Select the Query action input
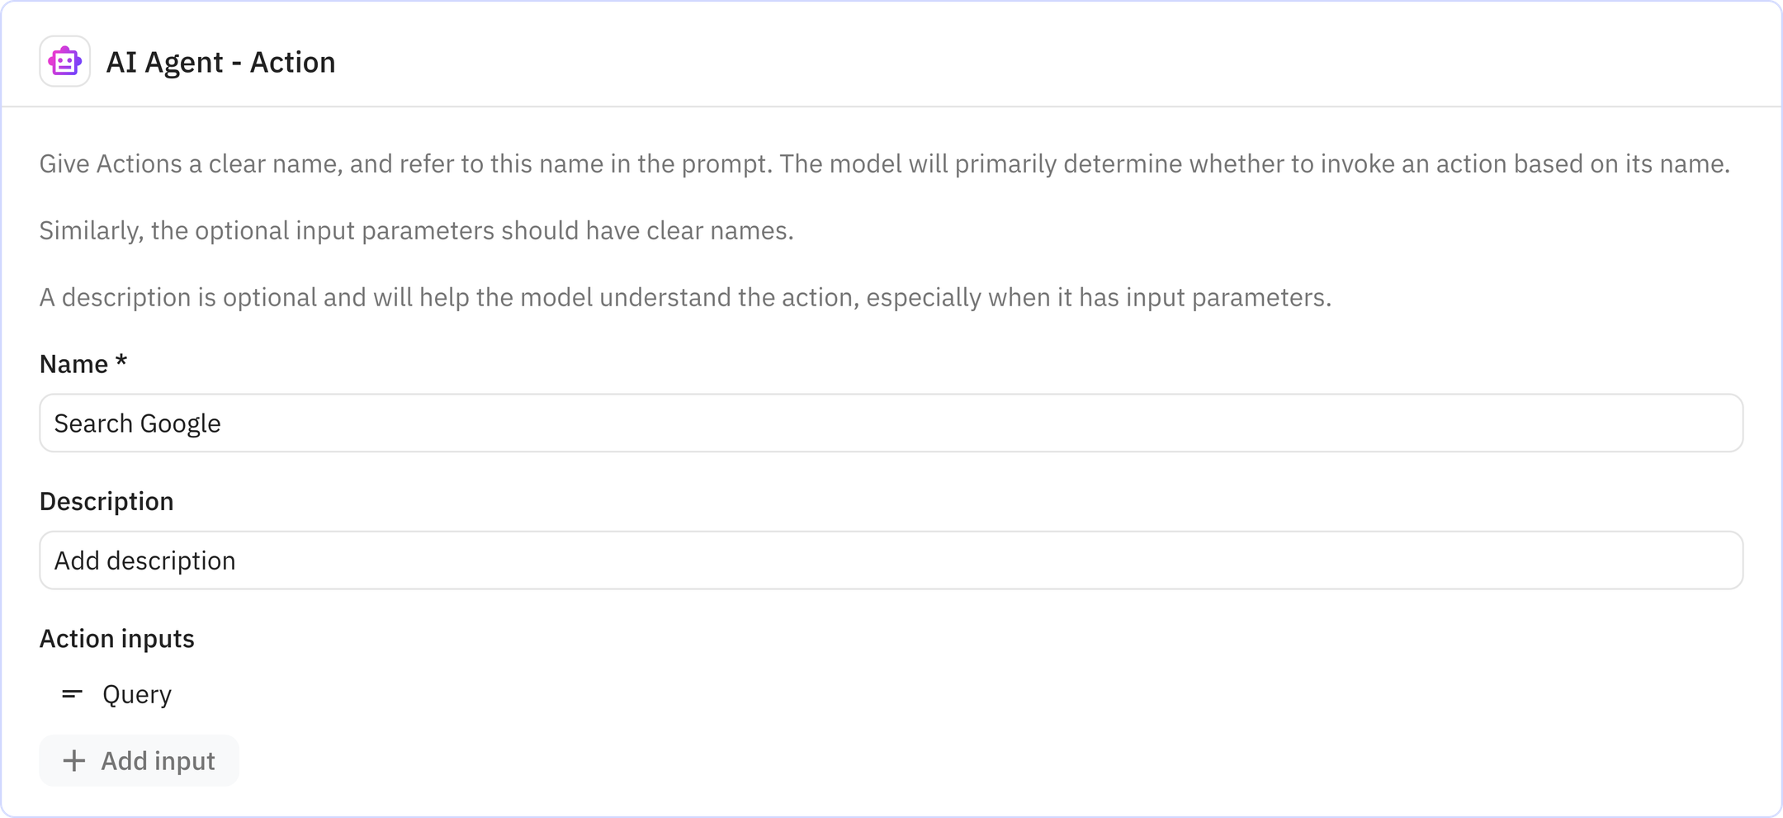The image size is (1783, 818). (x=137, y=694)
